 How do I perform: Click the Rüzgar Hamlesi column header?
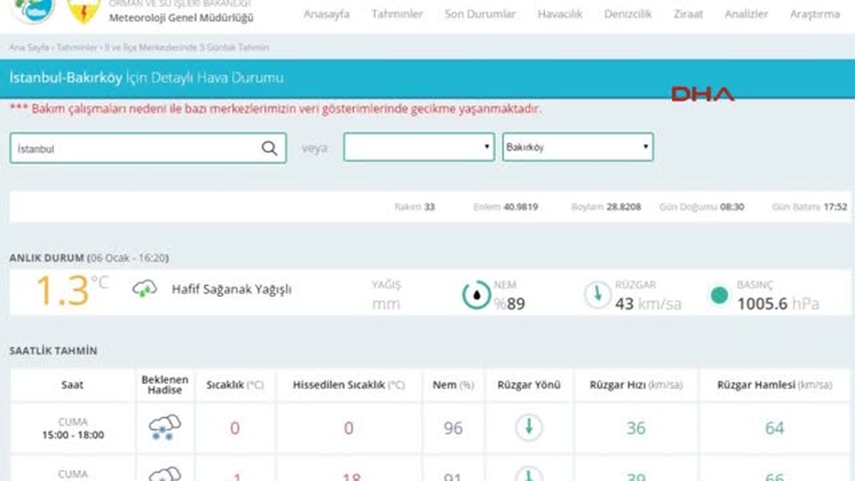click(774, 385)
